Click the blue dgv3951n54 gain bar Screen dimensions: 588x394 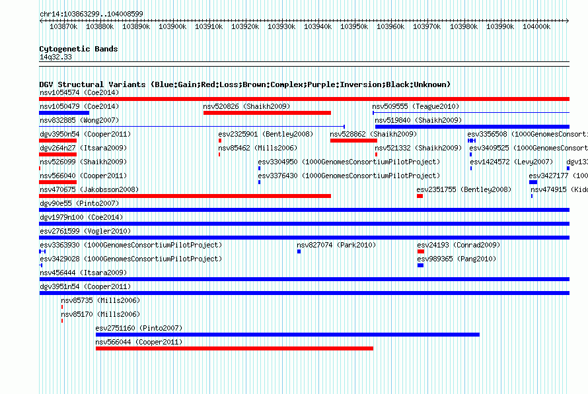coord(304,293)
